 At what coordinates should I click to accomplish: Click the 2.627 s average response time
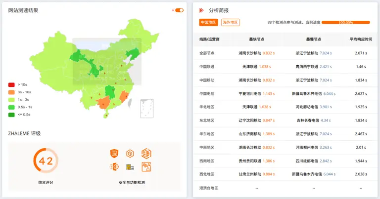[361, 94]
